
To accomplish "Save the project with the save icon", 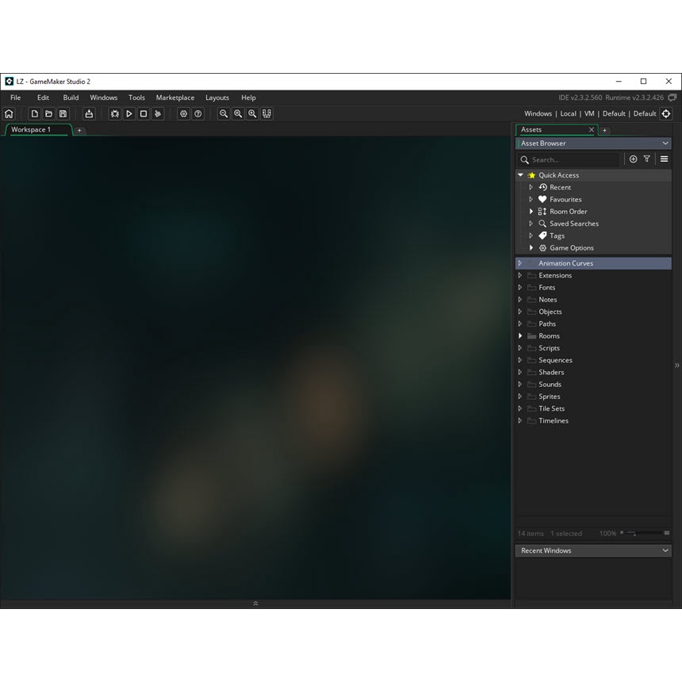I will (63, 113).
